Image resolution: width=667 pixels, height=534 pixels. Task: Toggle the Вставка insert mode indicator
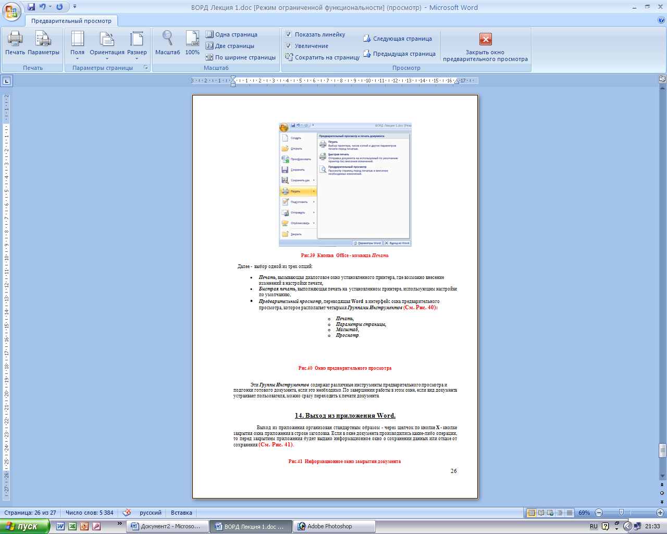(x=181, y=513)
